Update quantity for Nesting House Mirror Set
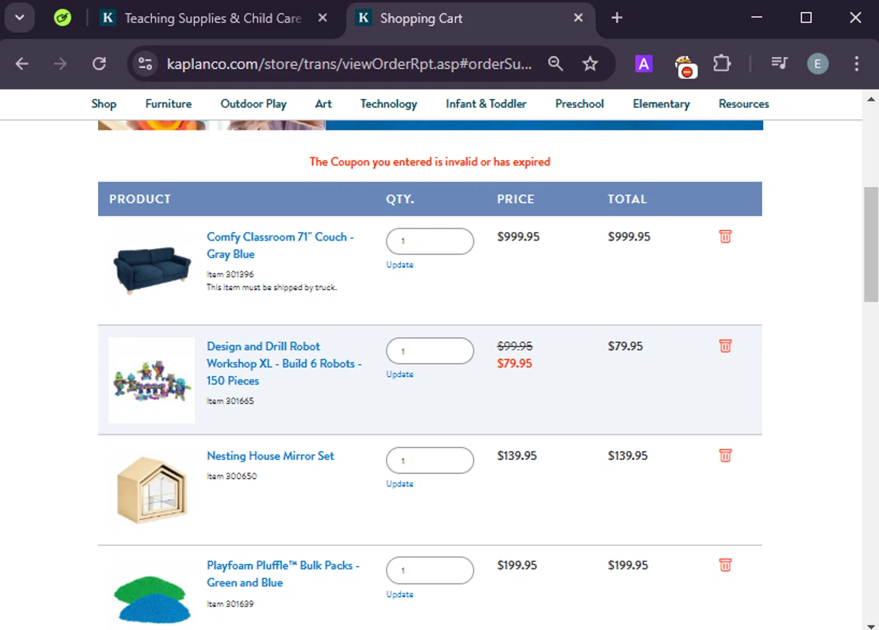This screenshot has width=879, height=630. click(400, 484)
